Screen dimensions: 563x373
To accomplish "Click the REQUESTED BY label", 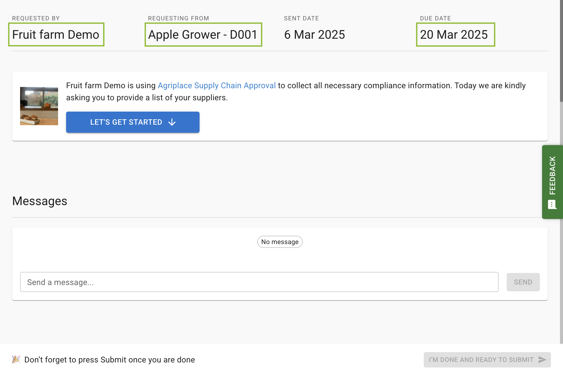I will (36, 18).
